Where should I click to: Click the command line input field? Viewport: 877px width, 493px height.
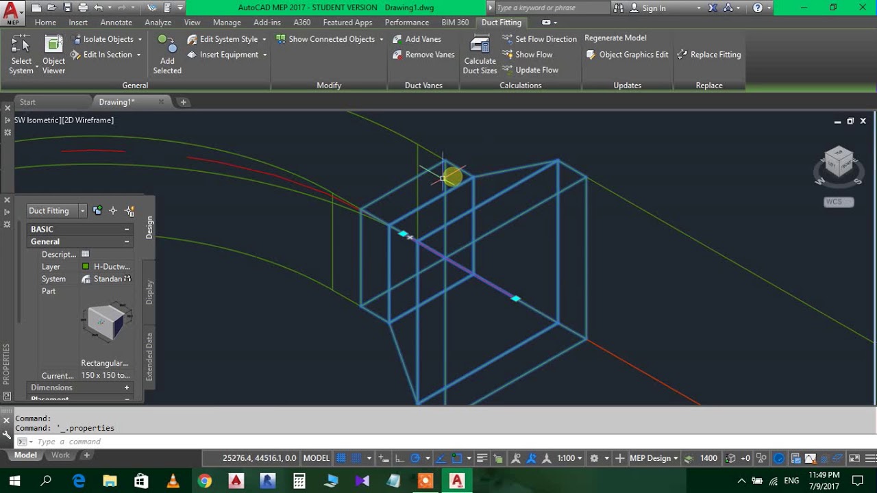click(438, 442)
